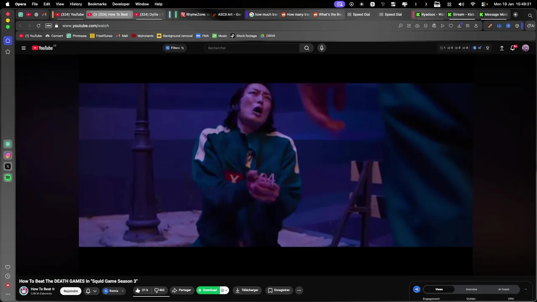Viewport: 537px width, 302px height.
Task: Switch to the RhymeZone tab
Action: 196,14
